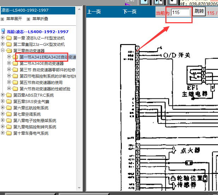Select tree item 第一节A341E和A342E自动变速

coord(48,57)
